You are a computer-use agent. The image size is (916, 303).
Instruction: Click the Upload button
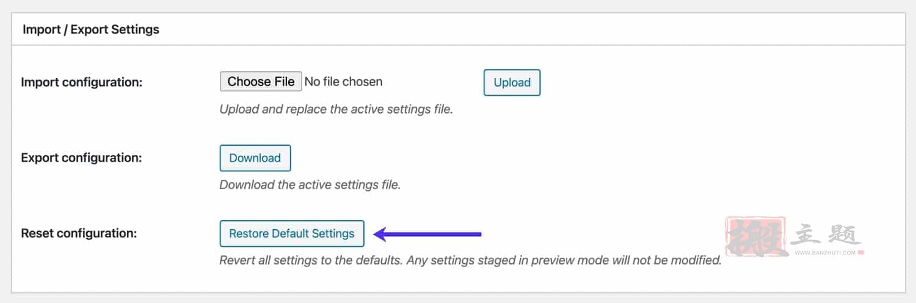point(512,82)
